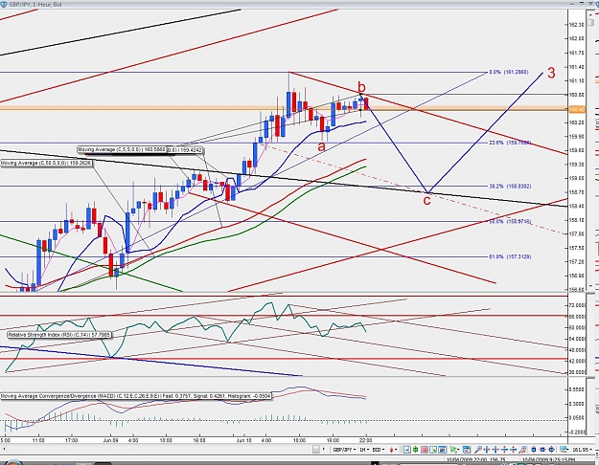Select the red wave label 'b'
Viewport: 599px width, 465px height.
(361, 86)
